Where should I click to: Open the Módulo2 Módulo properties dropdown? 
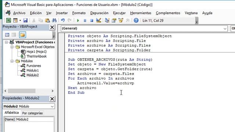point(52,106)
